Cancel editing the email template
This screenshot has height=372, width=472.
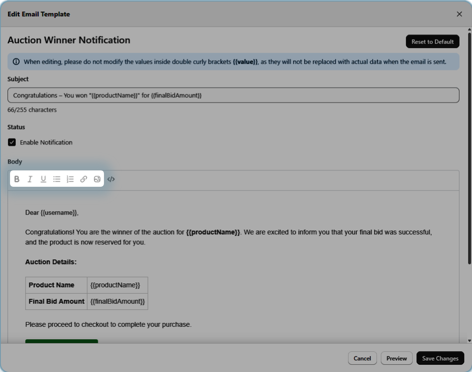coord(362,358)
